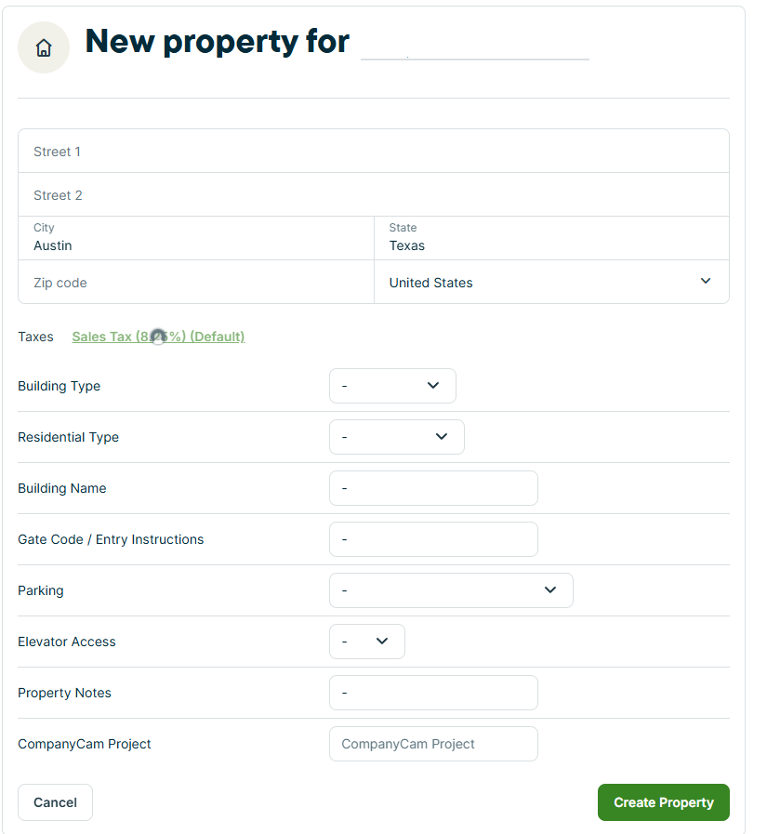Open the United States country dropdown
Screen dimensions: 767x834
539,283
